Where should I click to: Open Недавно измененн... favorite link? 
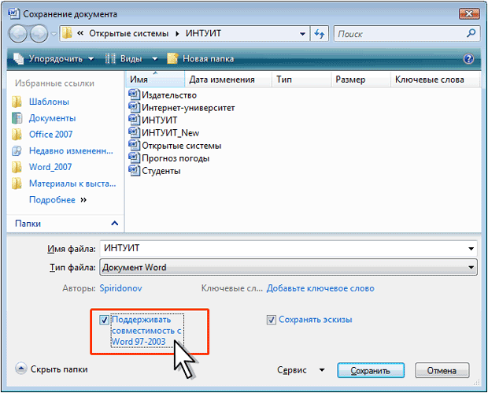[x=71, y=150]
